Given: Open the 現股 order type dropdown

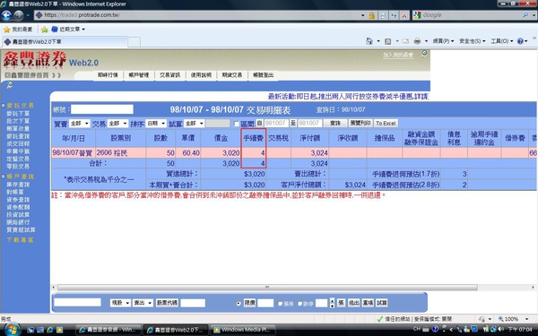Looking at the screenshot, I should click(x=120, y=303).
